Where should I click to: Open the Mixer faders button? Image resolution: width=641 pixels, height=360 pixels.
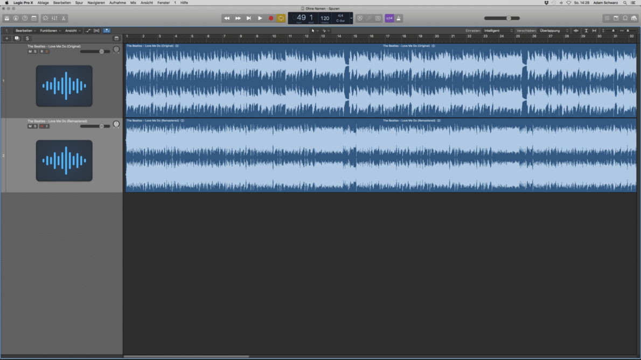(54, 18)
